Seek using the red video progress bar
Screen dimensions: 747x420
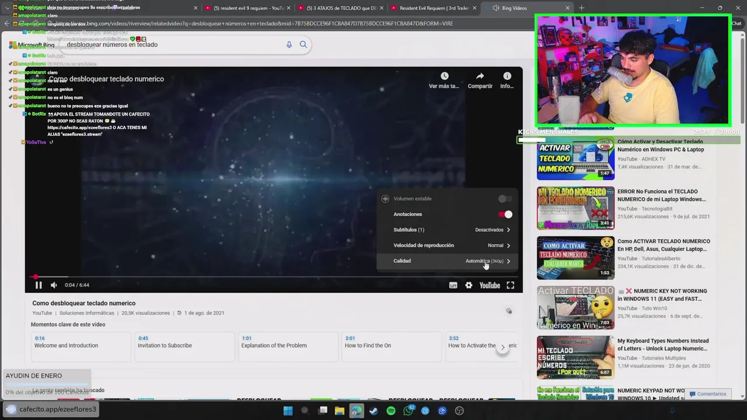(x=273, y=276)
